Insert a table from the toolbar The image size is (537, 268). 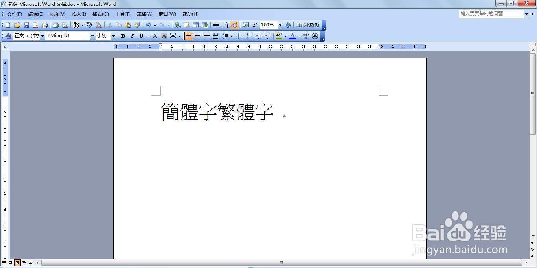coord(196,25)
